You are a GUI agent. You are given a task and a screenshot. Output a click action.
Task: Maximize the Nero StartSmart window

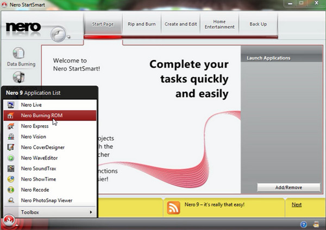(301, 3)
